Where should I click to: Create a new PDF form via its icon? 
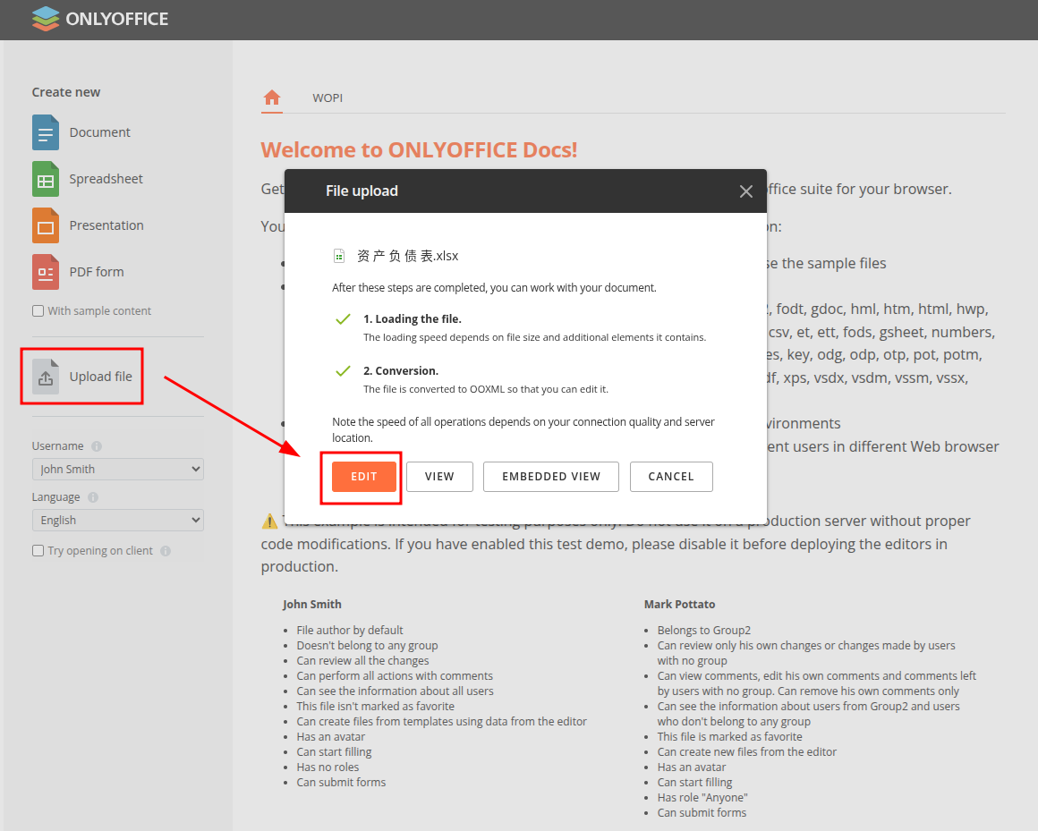46,272
